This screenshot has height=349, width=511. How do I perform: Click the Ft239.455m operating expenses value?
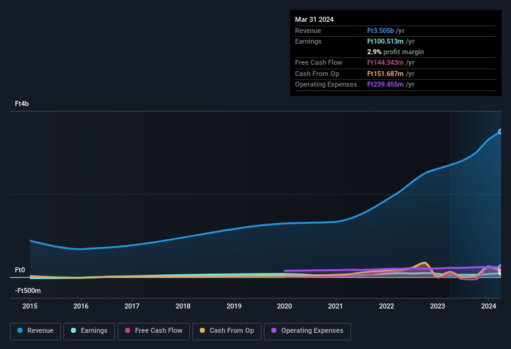point(385,84)
